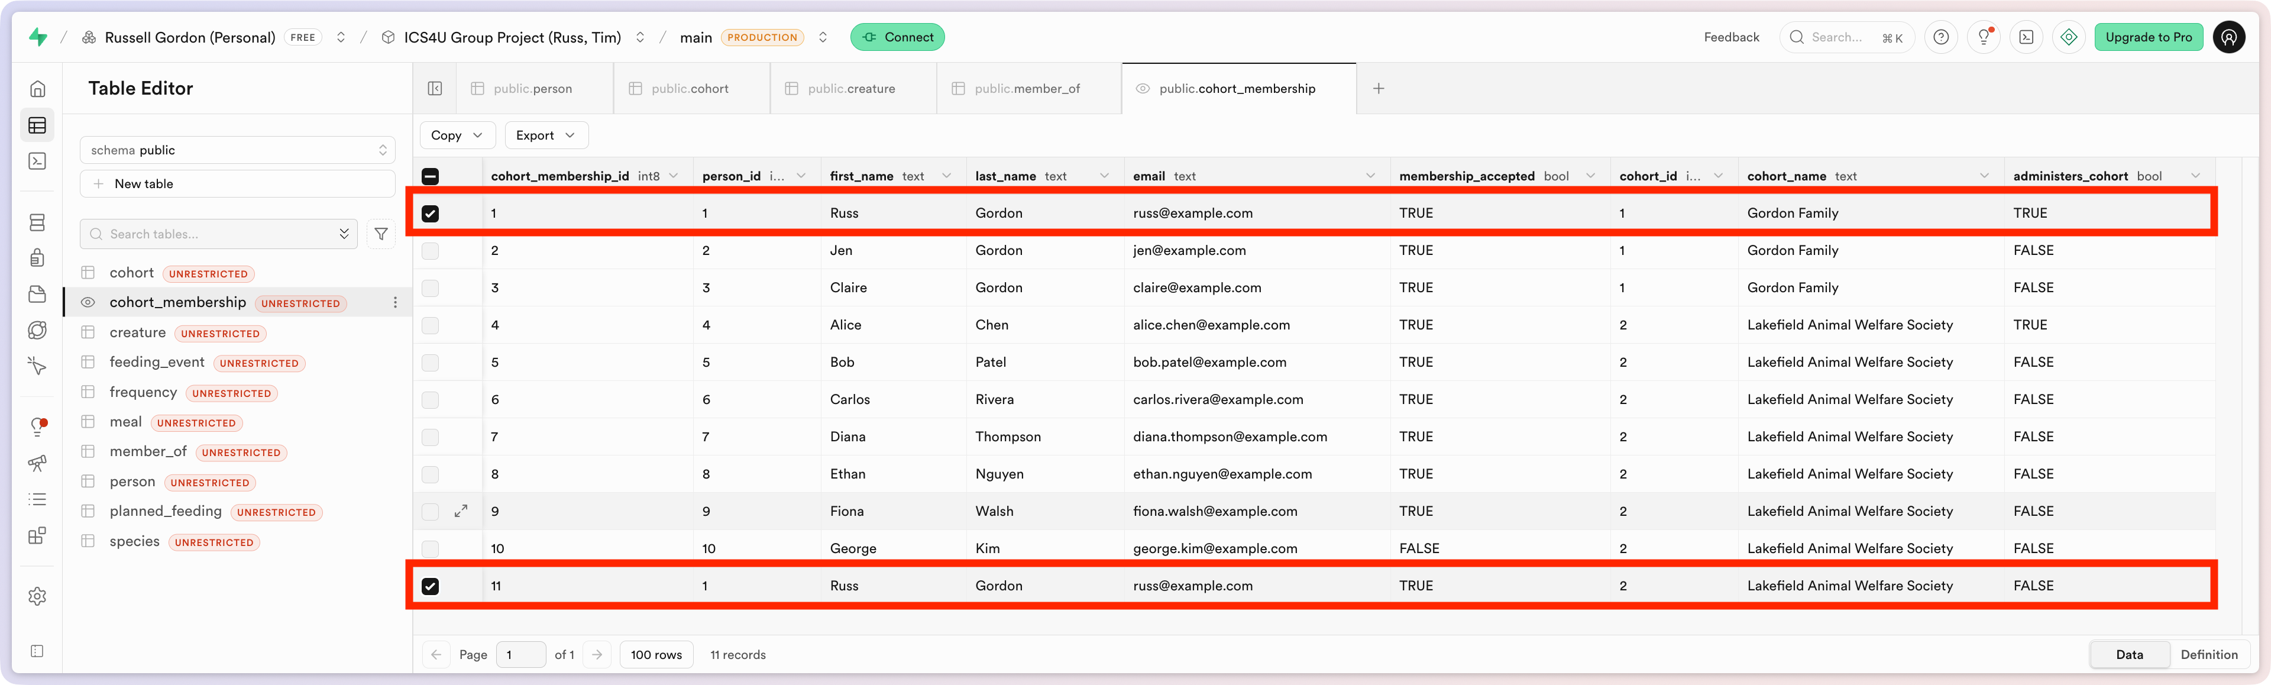
Task: Switch to the public.creature tab
Action: 852,89
